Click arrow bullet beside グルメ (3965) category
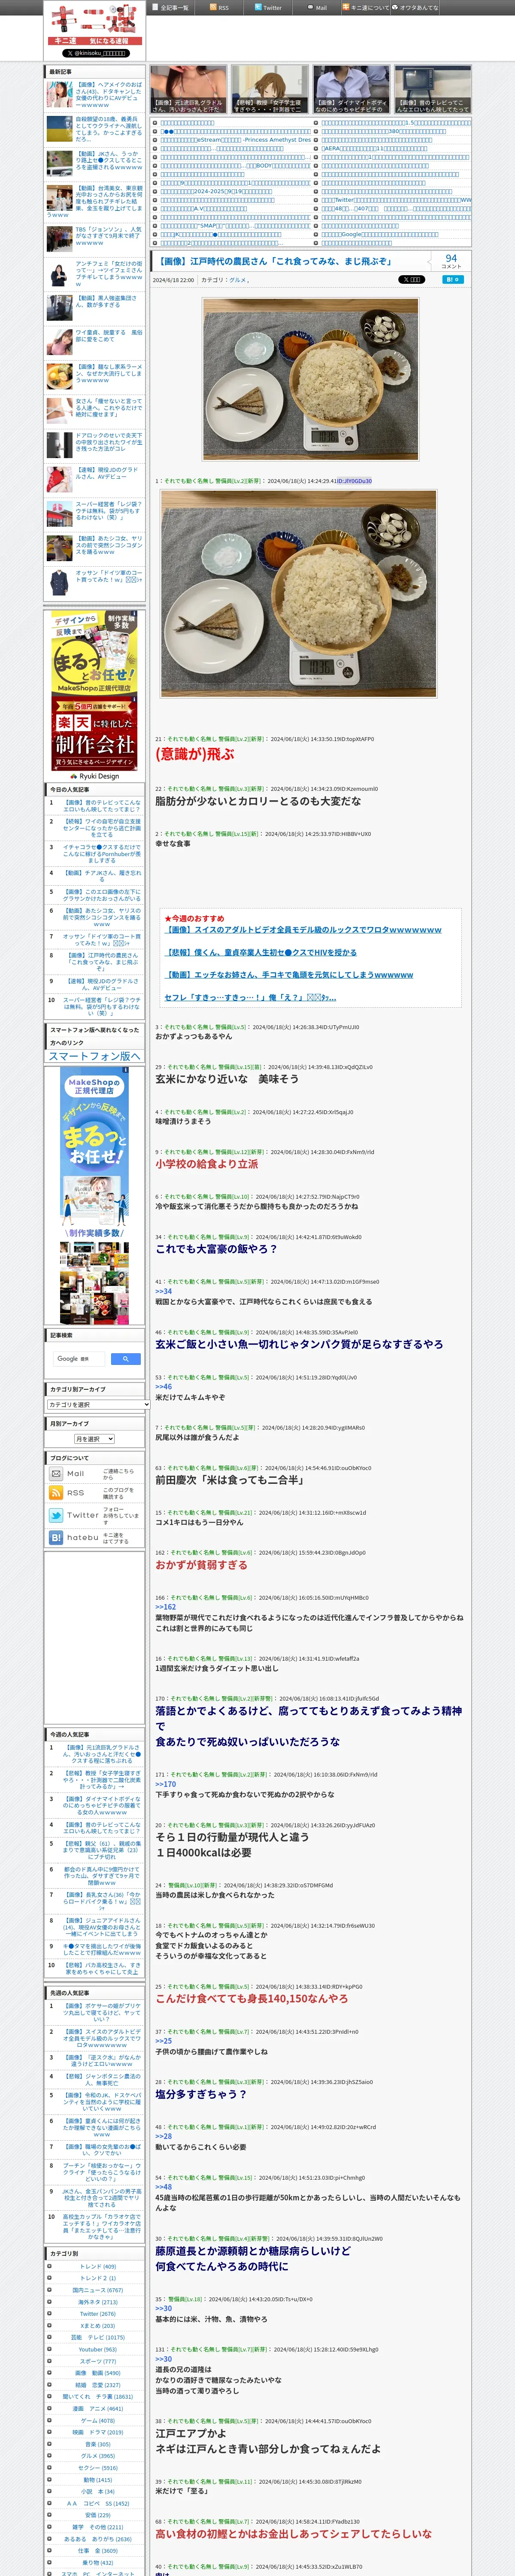Screen dimensions: 515x2576 [49, 2456]
